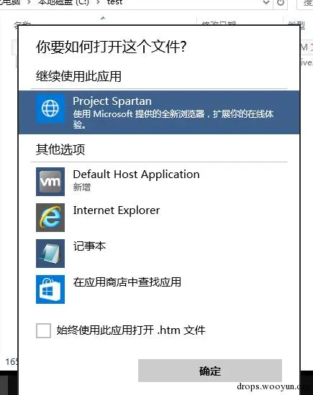
Task: Click the Windows Store shopping bag icon
Action: coord(50,289)
